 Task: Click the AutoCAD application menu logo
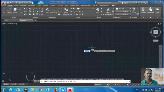point(3,4)
